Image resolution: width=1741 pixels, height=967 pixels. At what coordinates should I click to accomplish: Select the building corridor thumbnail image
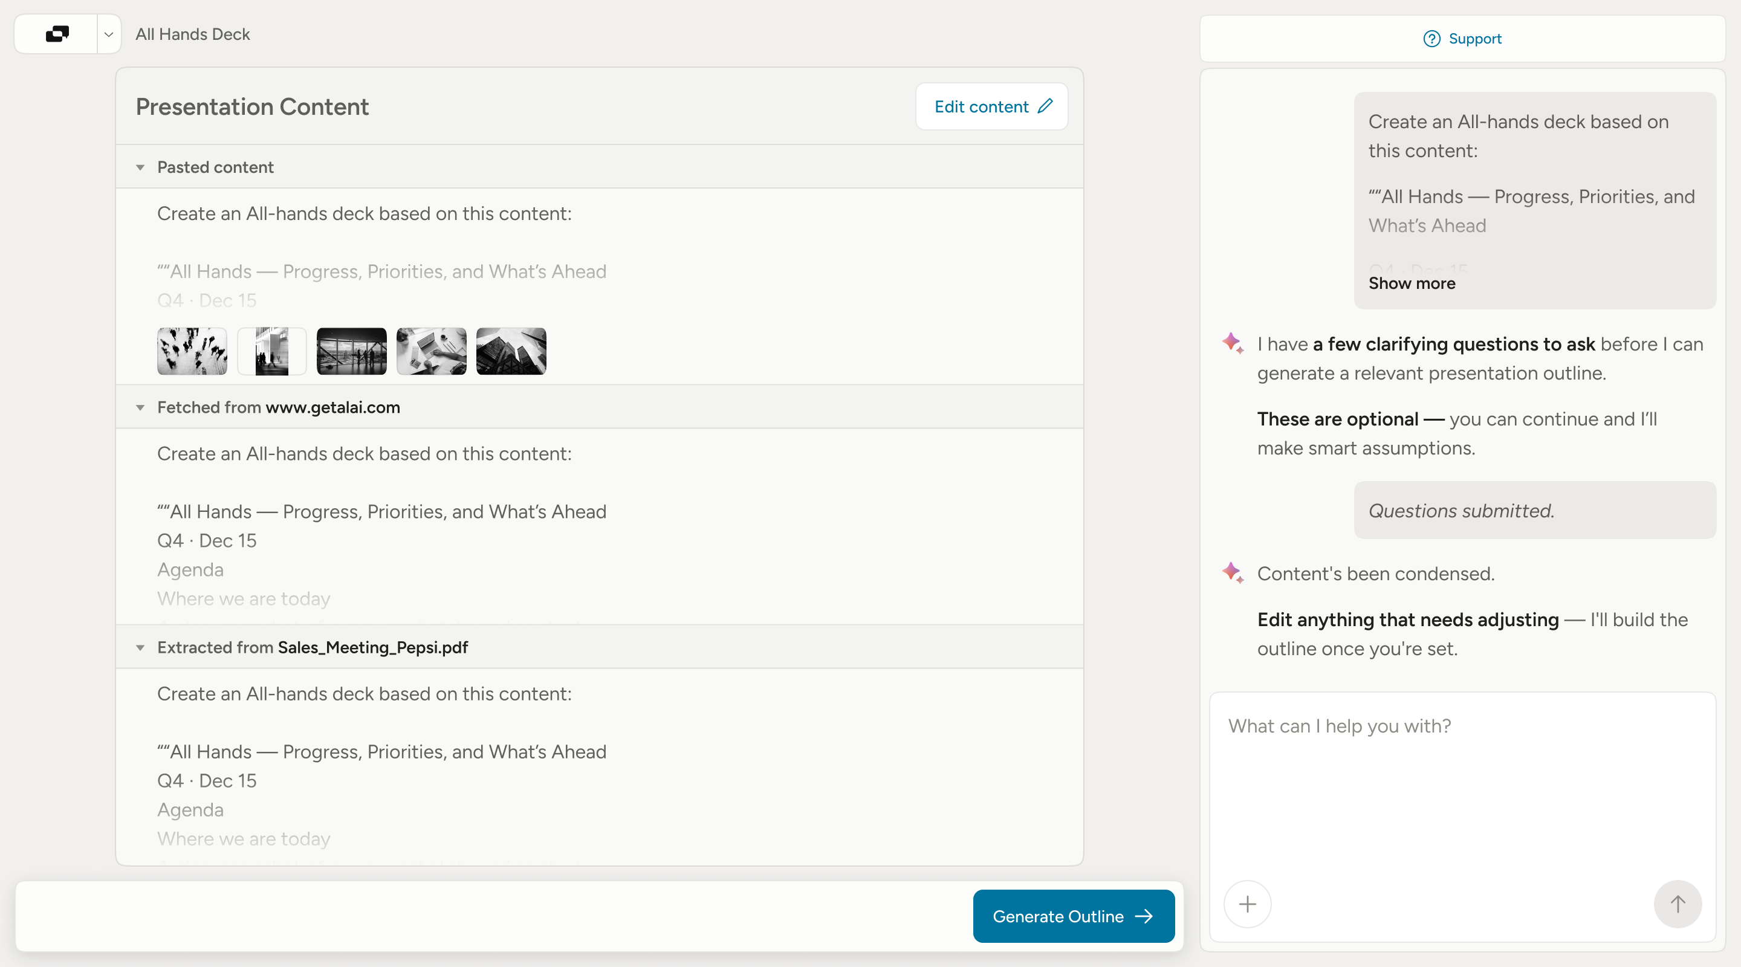[x=271, y=351]
